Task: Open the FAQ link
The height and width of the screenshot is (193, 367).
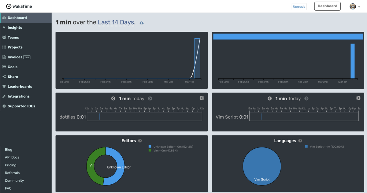Action: click(x=8, y=188)
